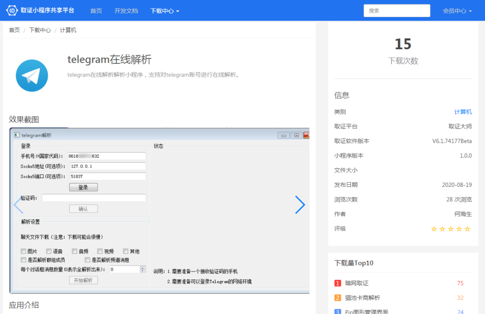Image resolution: width=485 pixels, height=314 pixels.
Task: Show next screenshot with right carousel arrow
Action: 300,204
